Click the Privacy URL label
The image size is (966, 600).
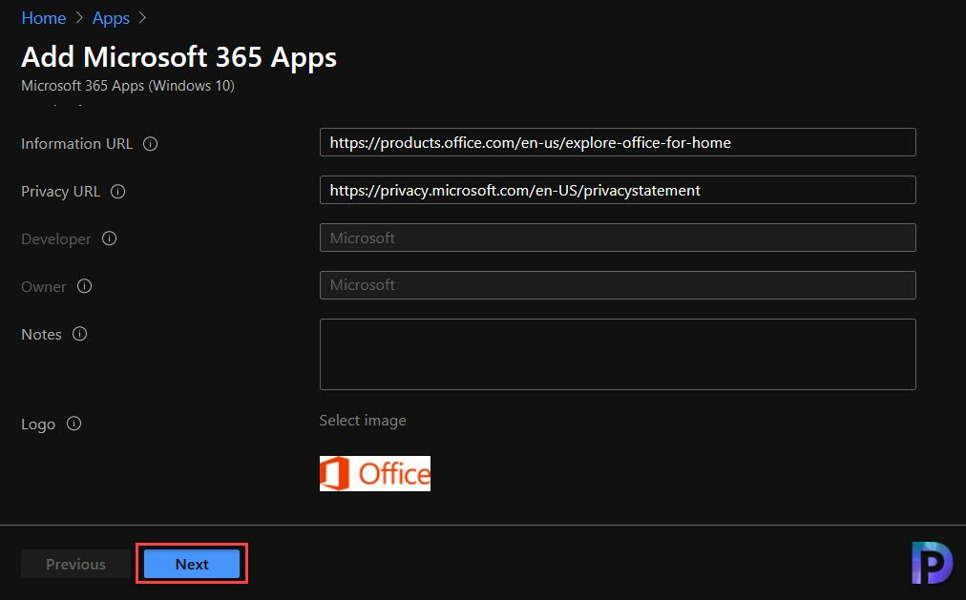pos(60,192)
